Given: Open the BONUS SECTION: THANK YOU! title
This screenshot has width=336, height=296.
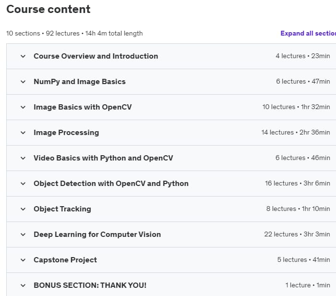Looking at the screenshot, I should (x=90, y=285).
